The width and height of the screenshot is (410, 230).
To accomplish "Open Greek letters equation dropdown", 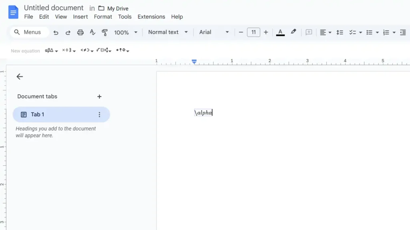I will tap(51, 50).
